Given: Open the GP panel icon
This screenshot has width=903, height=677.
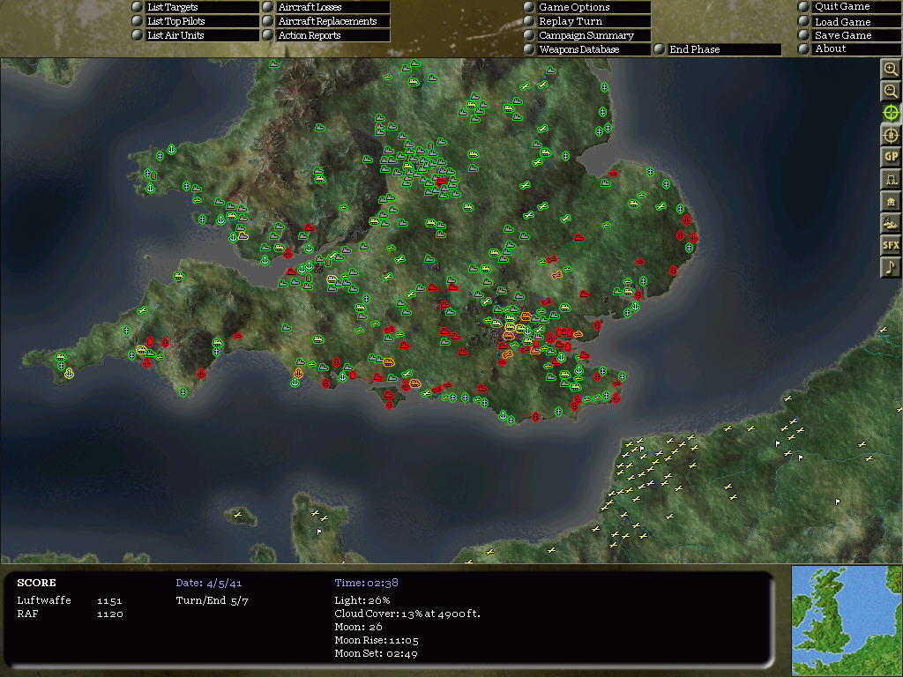Looking at the screenshot, I should tap(891, 157).
